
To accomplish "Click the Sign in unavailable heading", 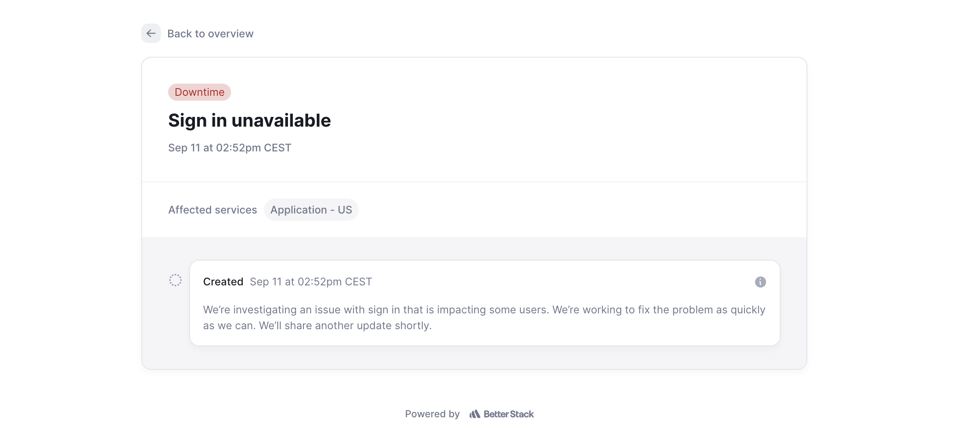I will point(249,121).
